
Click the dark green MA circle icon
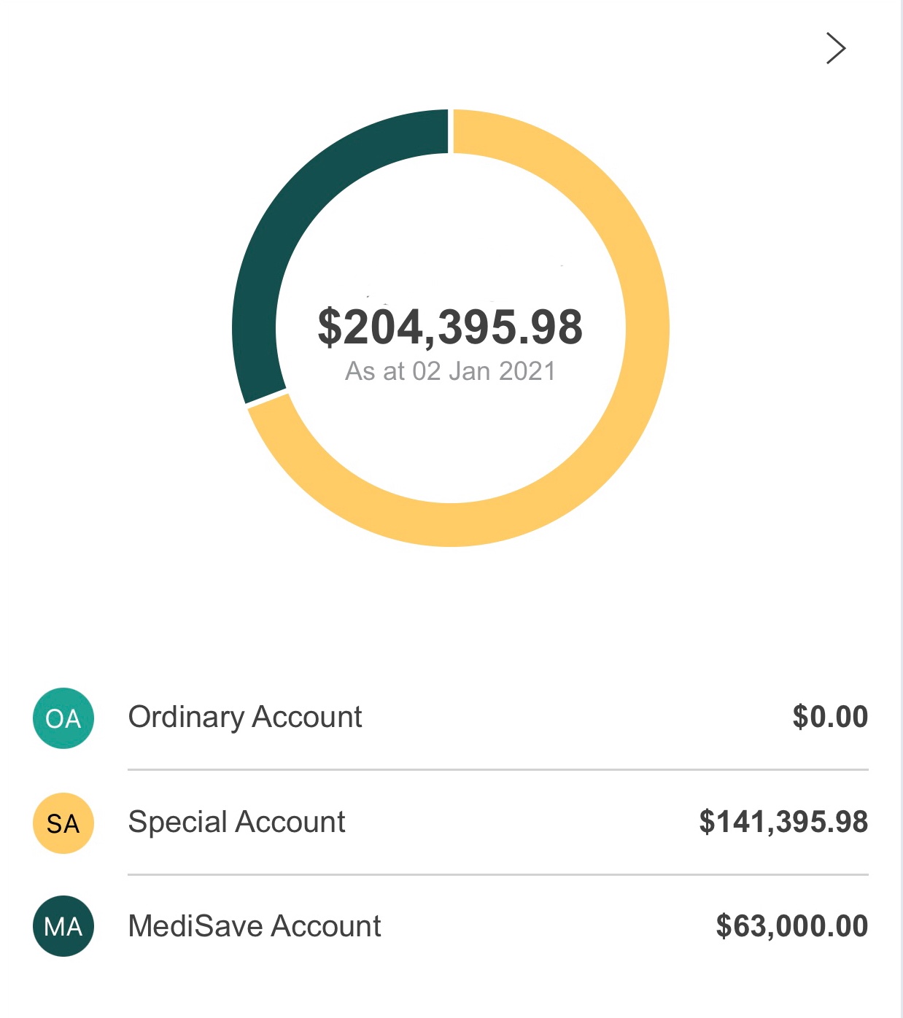[63, 926]
